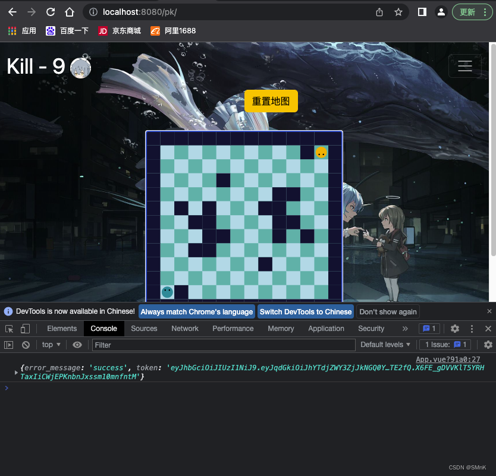496x476 pixels.
Task: Click Don't show again
Action: (x=388, y=311)
